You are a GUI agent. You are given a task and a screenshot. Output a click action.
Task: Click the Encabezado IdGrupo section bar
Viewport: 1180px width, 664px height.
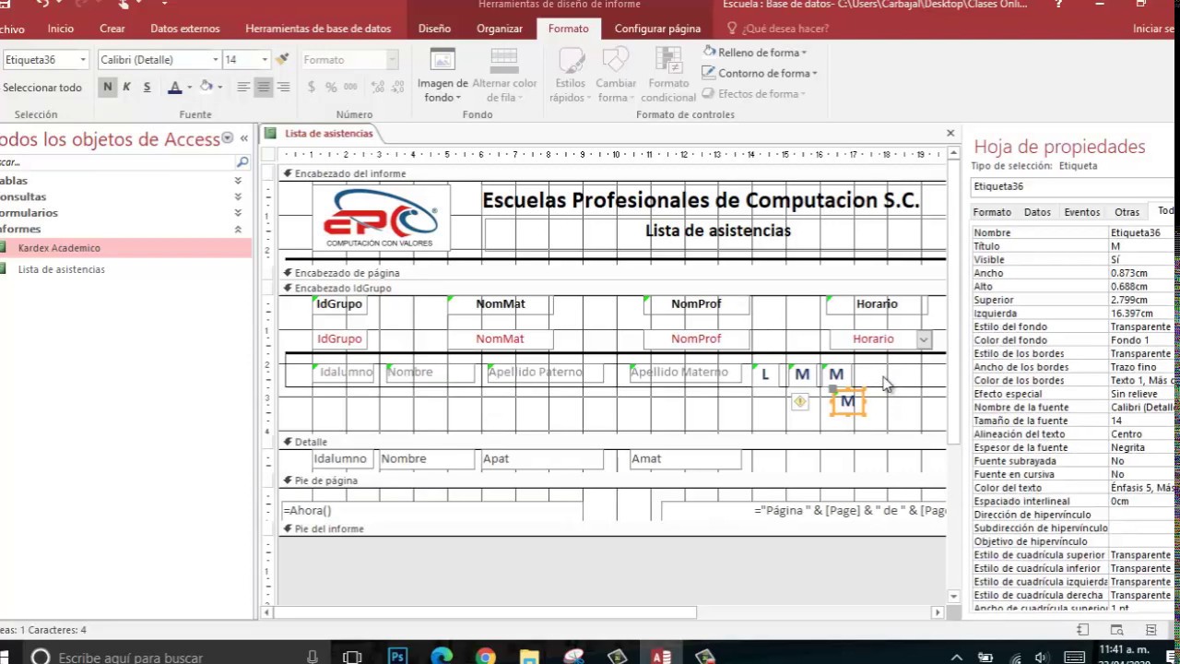[612, 288]
